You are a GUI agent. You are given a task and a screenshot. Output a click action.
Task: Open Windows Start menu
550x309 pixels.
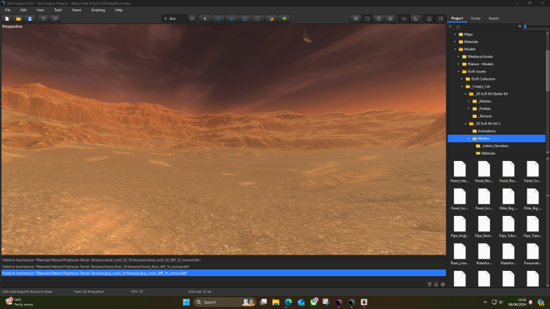pos(186,302)
